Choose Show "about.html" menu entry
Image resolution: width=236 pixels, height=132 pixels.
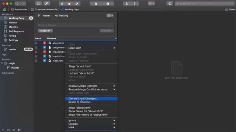point(91,108)
